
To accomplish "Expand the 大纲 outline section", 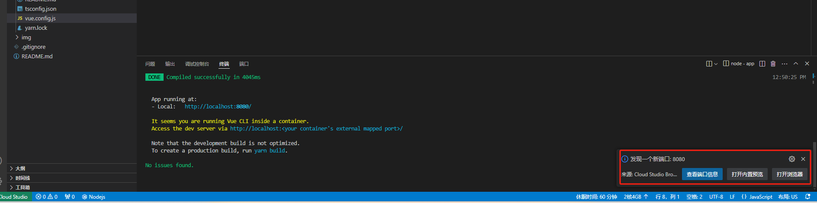I will pyautogui.click(x=20, y=168).
